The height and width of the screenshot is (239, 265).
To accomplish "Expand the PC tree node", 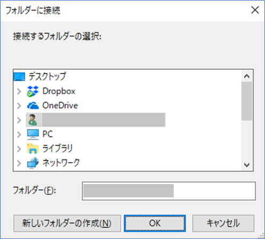I will click(x=19, y=134).
